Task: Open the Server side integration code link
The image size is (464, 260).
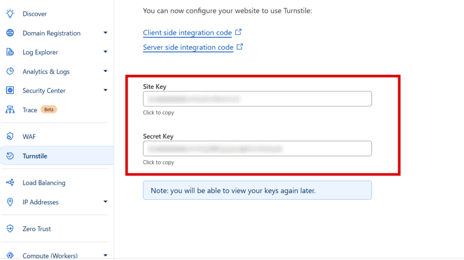Action: pyautogui.click(x=188, y=47)
